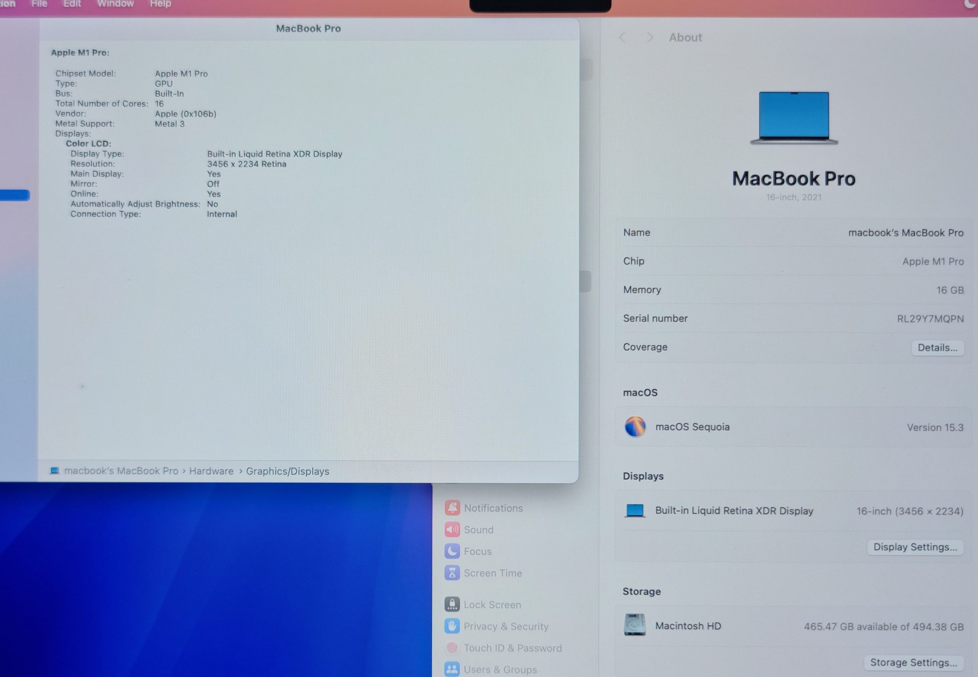
Task: Open the Sound settings icon
Action: tap(452, 529)
